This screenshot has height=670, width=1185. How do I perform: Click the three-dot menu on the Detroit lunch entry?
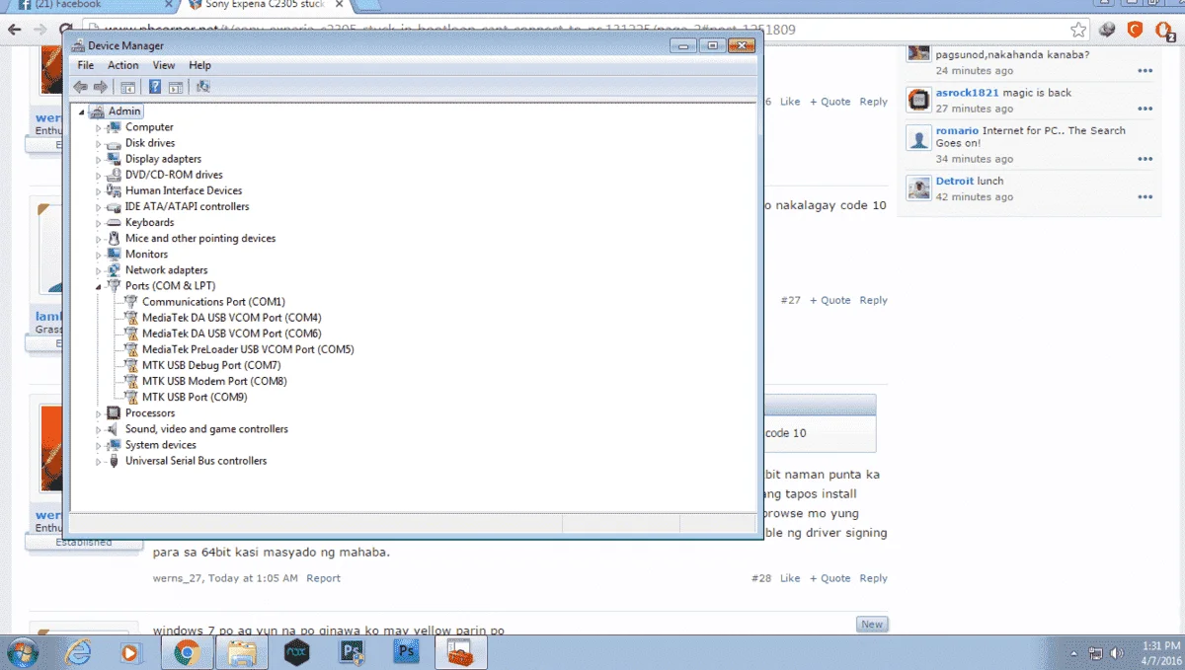click(1145, 196)
